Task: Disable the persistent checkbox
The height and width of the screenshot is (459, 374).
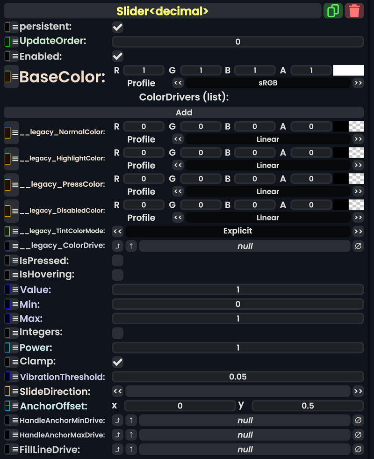Action: click(x=117, y=27)
